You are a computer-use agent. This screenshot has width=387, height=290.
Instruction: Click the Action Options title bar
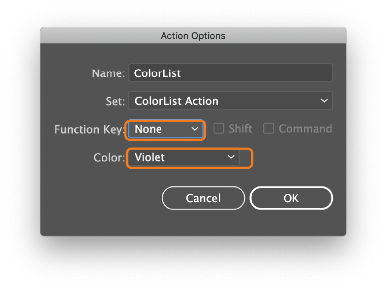[193, 36]
